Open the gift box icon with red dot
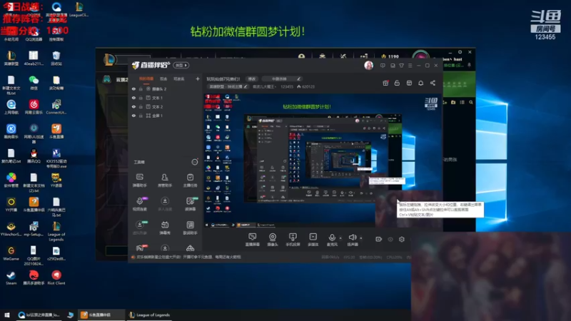Image resolution: width=571 pixels, height=321 pixels. click(x=385, y=83)
